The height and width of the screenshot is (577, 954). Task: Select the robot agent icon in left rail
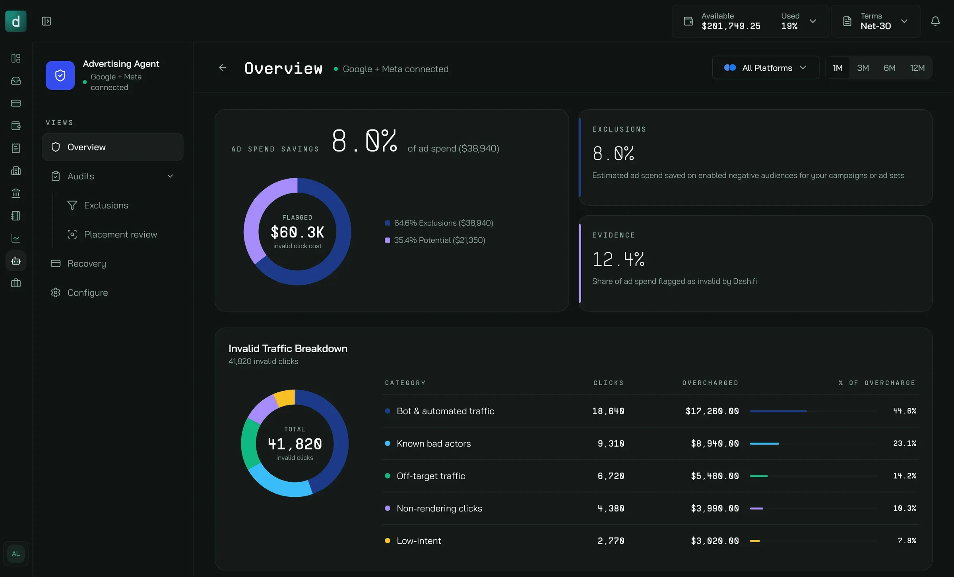click(x=16, y=261)
